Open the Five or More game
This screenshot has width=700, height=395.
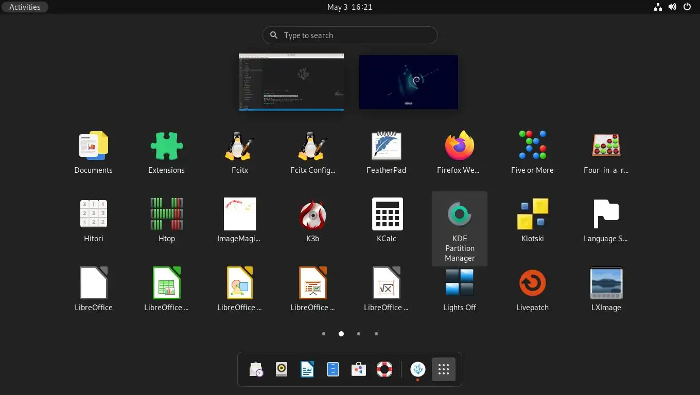[532, 152]
